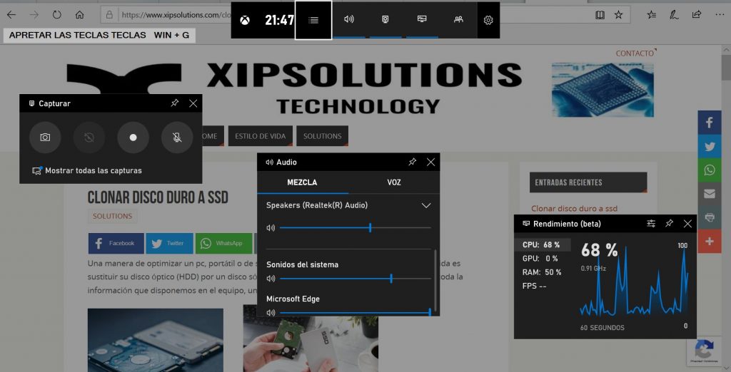Open Mostrar todas las capturas

(x=87, y=170)
